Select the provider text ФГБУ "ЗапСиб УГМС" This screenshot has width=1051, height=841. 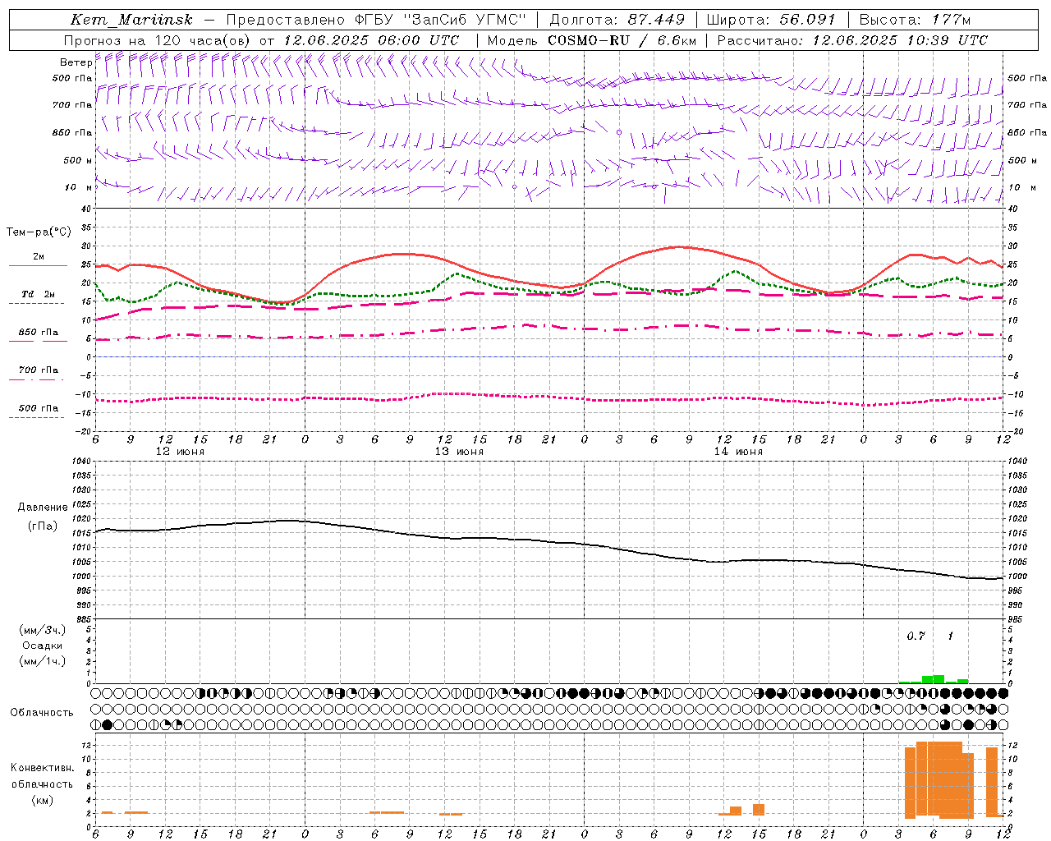[443, 20]
